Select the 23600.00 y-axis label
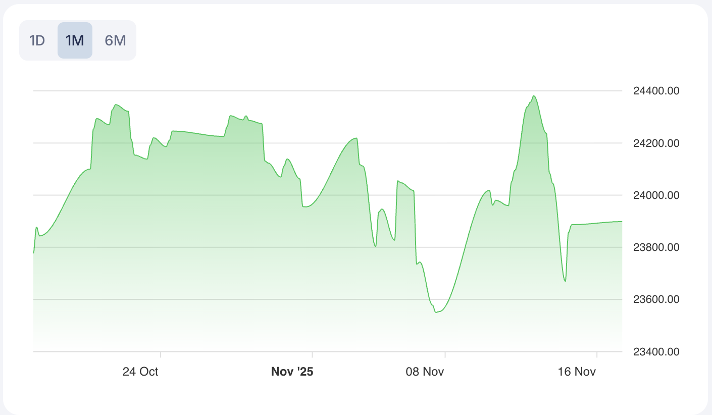Screen dimensions: 712x415 click(656, 299)
